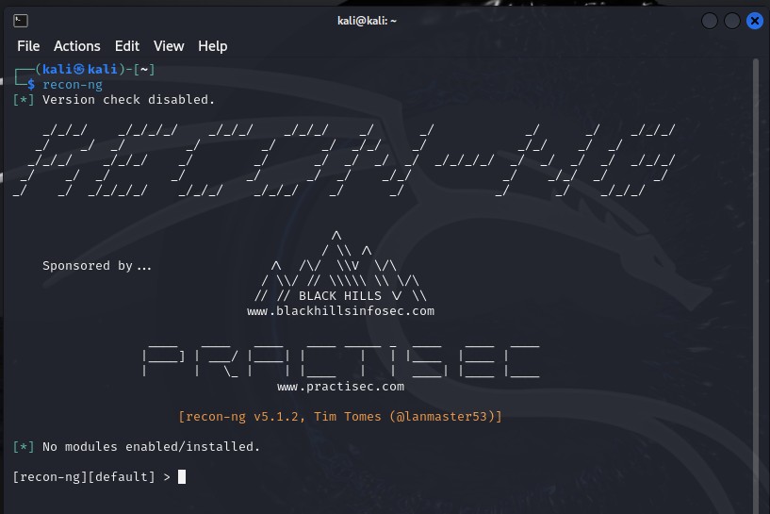
Task: Maximize the kali terminal window
Action: (731, 21)
